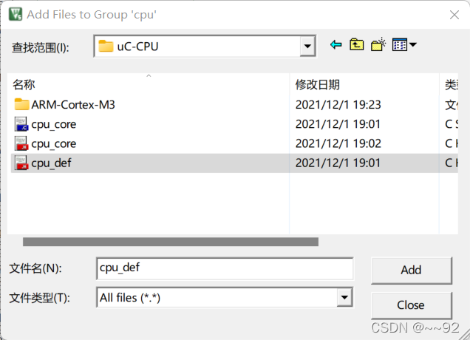Viewport: 470px width, 340px height.
Task: Click the 2021/12/1 19:23 date cell
Action: point(338,105)
